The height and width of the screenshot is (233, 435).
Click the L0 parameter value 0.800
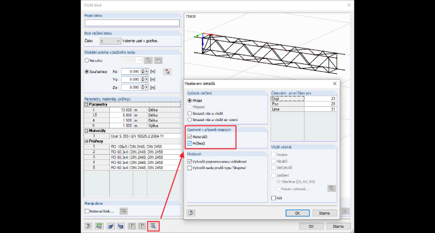pos(121,115)
